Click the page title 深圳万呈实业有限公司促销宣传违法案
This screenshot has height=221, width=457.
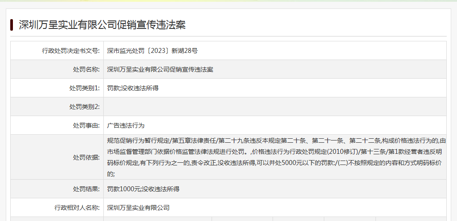click(x=102, y=25)
